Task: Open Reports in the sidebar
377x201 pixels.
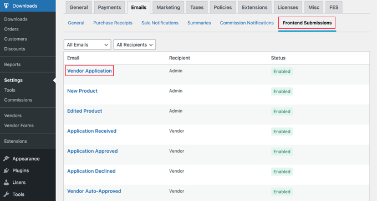Action: [12, 64]
